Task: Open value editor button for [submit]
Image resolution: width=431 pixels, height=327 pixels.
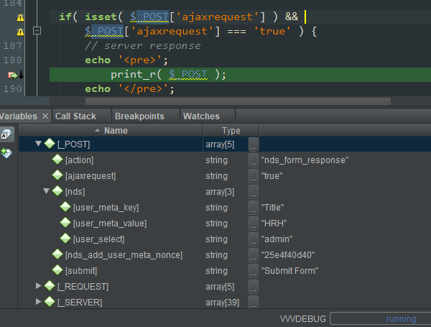Action: (254, 271)
